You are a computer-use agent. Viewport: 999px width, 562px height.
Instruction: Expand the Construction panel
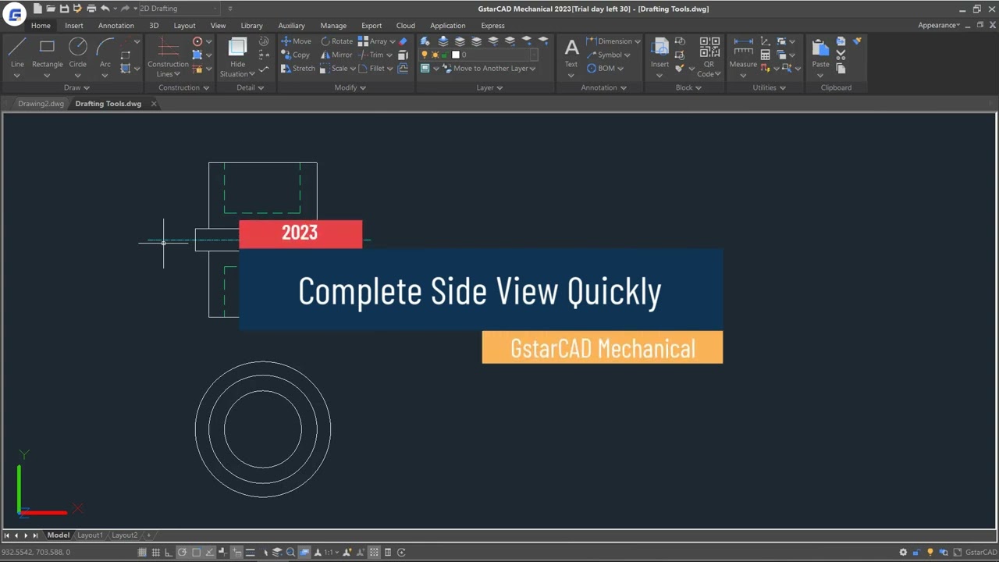point(183,87)
